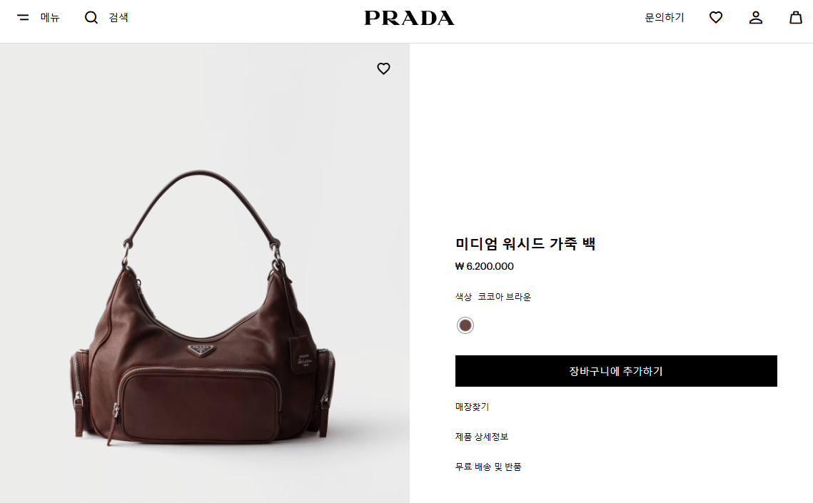The height and width of the screenshot is (503, 813).
Task: Open the wishlist heart in header
Action: [715, 18]
